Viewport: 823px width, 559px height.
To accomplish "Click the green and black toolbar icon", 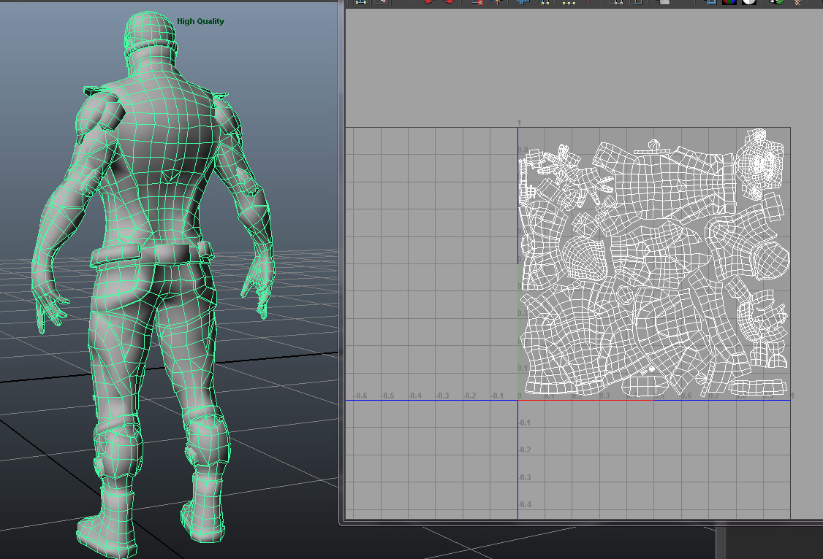I will (x=776, y=2).
